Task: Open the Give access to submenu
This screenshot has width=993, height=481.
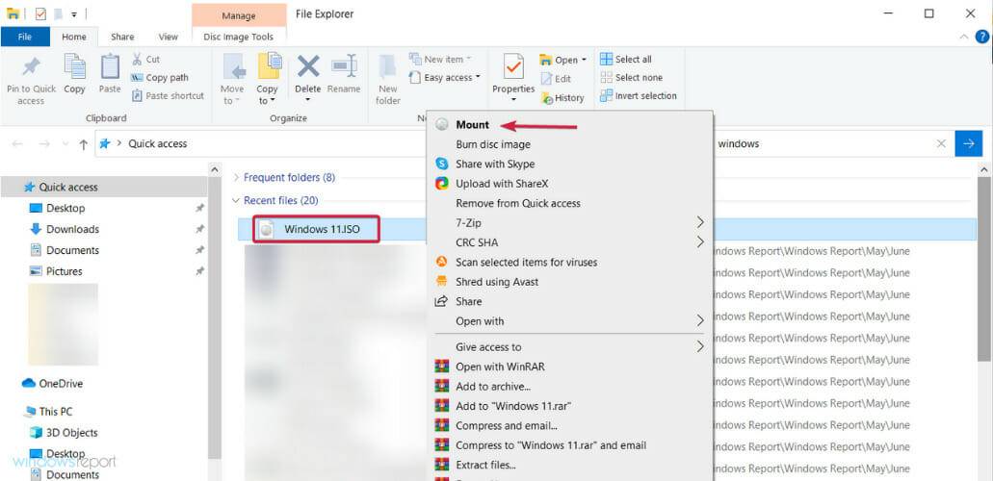Action: 570,347
